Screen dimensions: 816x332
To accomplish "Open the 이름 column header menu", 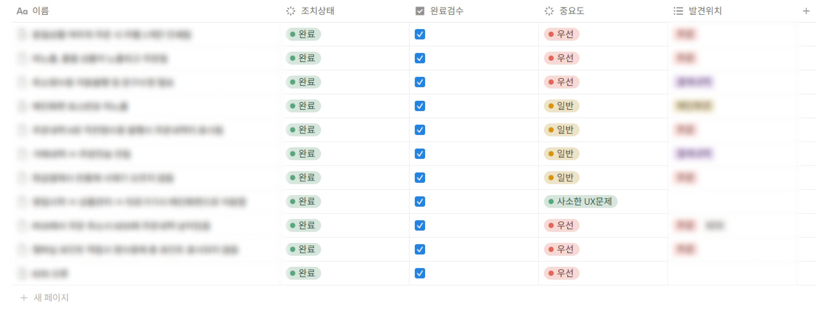I will click(x=41, y=11).
